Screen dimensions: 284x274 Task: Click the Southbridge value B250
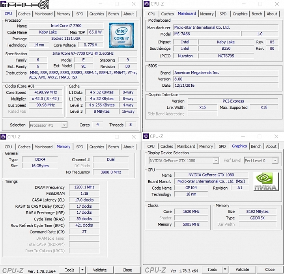point(226,48)
